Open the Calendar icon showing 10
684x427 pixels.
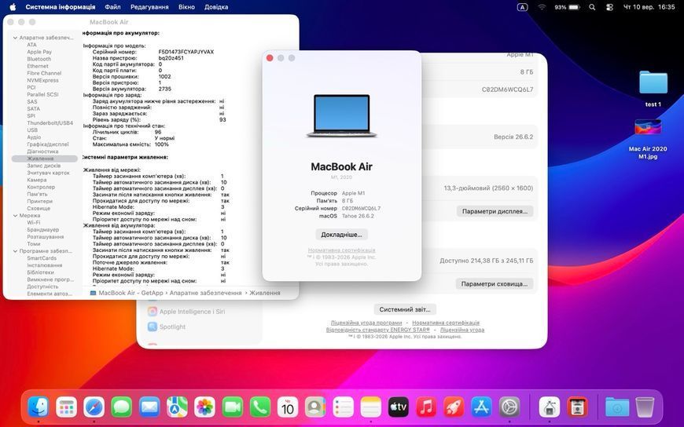[x=288, y=408]
